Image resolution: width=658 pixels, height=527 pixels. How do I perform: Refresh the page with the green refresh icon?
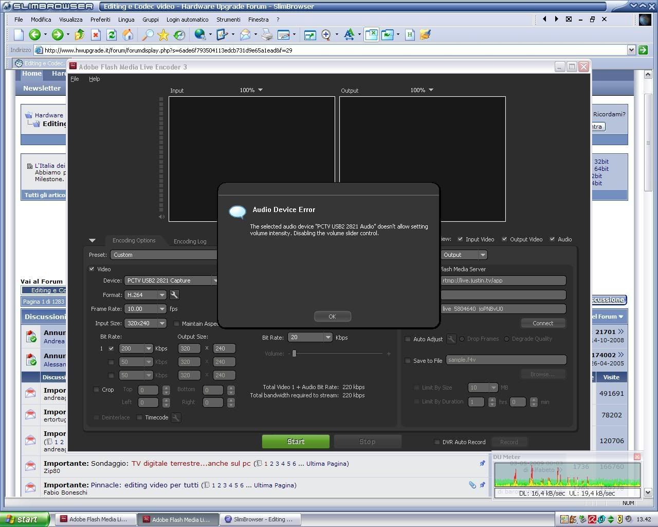click(x=111, y=34)
